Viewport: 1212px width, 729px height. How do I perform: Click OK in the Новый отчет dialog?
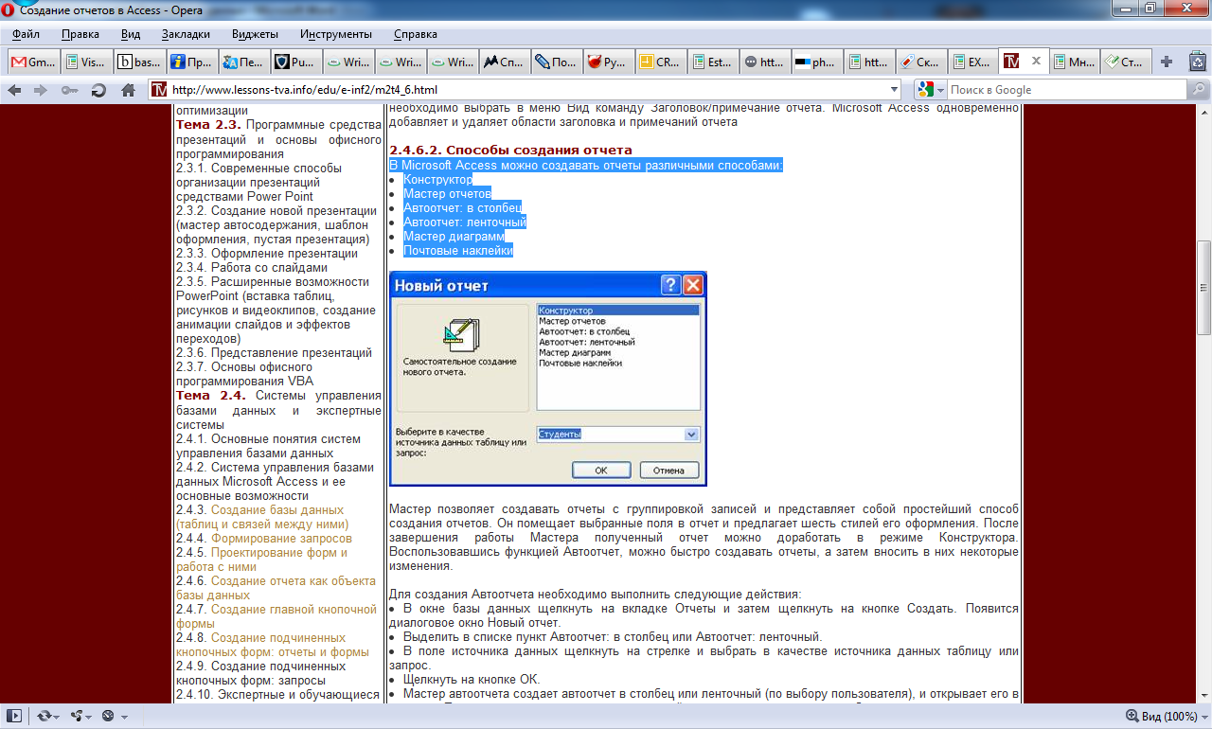click(x=600, y=471)
